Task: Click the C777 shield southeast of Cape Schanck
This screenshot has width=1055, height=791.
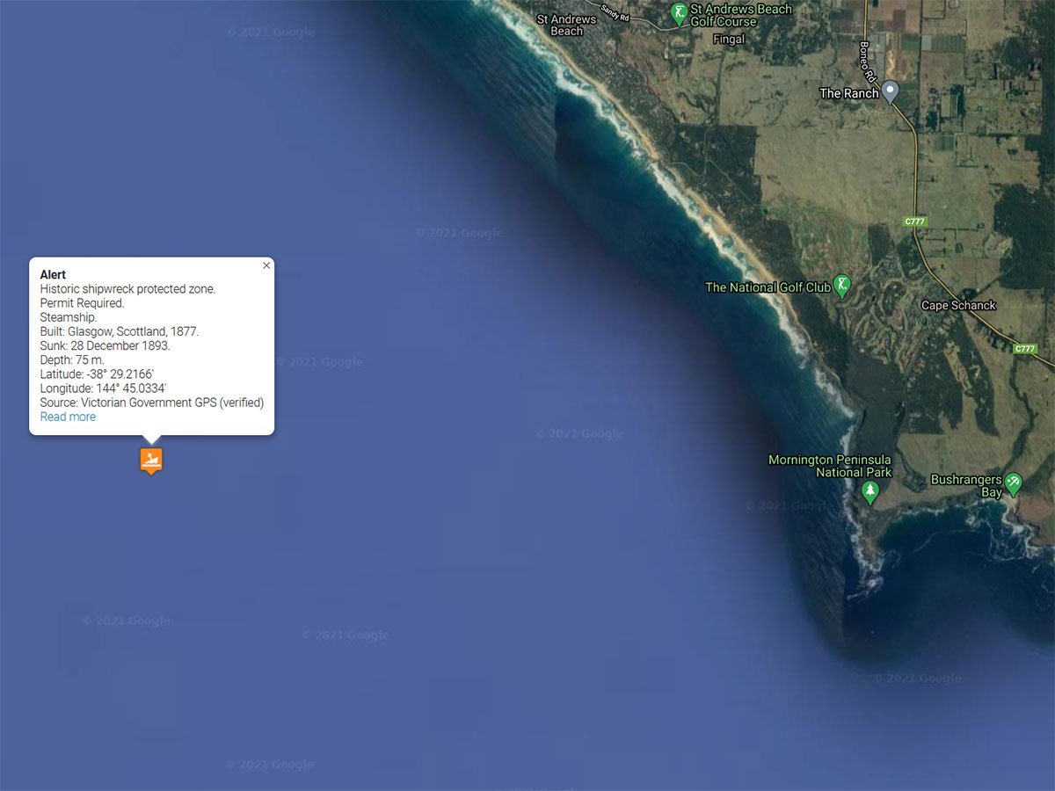Action: pyautogui.click(x=1025, y=349)
